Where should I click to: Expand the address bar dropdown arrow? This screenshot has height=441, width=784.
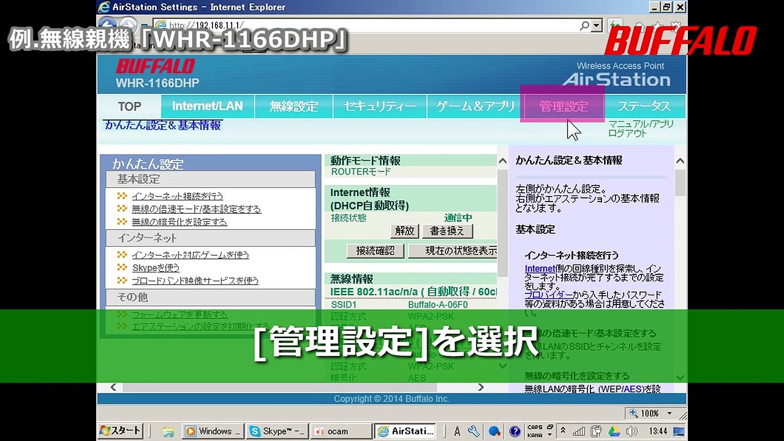(596, 26)
